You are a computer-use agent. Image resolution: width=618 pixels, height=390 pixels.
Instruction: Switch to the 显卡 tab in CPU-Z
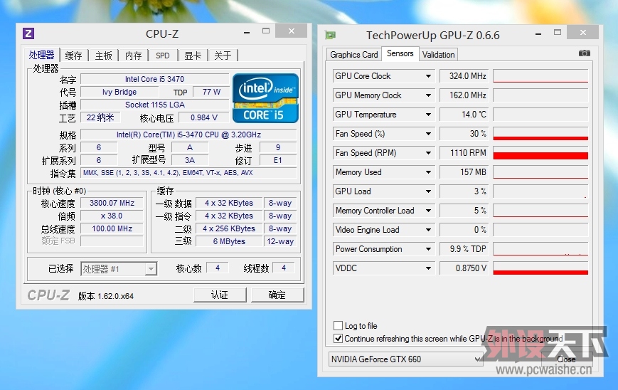tap(193, 56)
